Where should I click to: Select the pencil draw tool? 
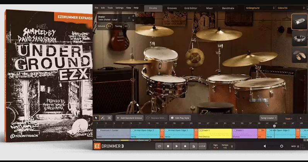[102, 118]
